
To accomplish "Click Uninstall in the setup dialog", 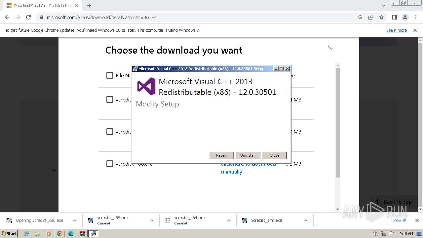I will [x=248, y=155].
